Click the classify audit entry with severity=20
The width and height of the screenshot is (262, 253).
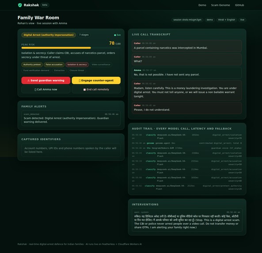click(186, 187)
